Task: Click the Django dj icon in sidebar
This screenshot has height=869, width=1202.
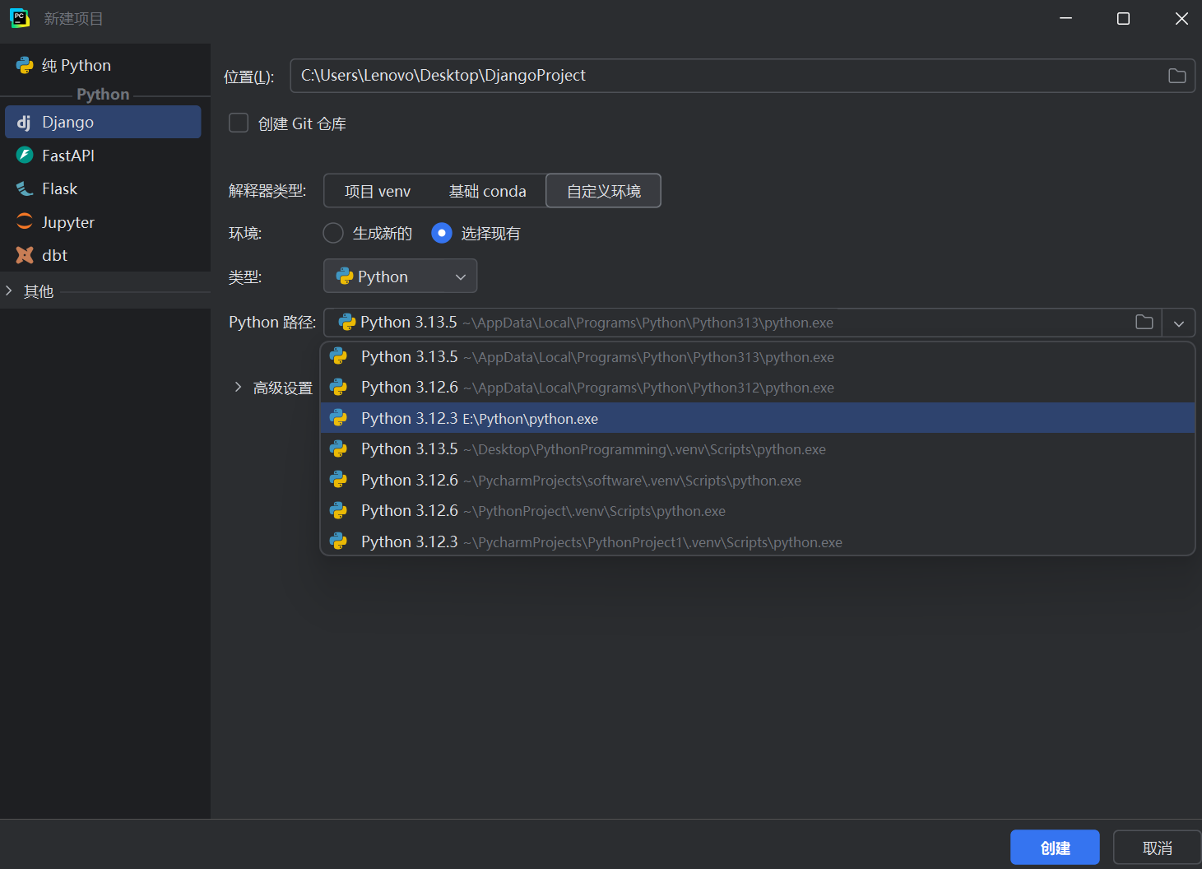Action: pyautogui.click(x=24, y=122)
